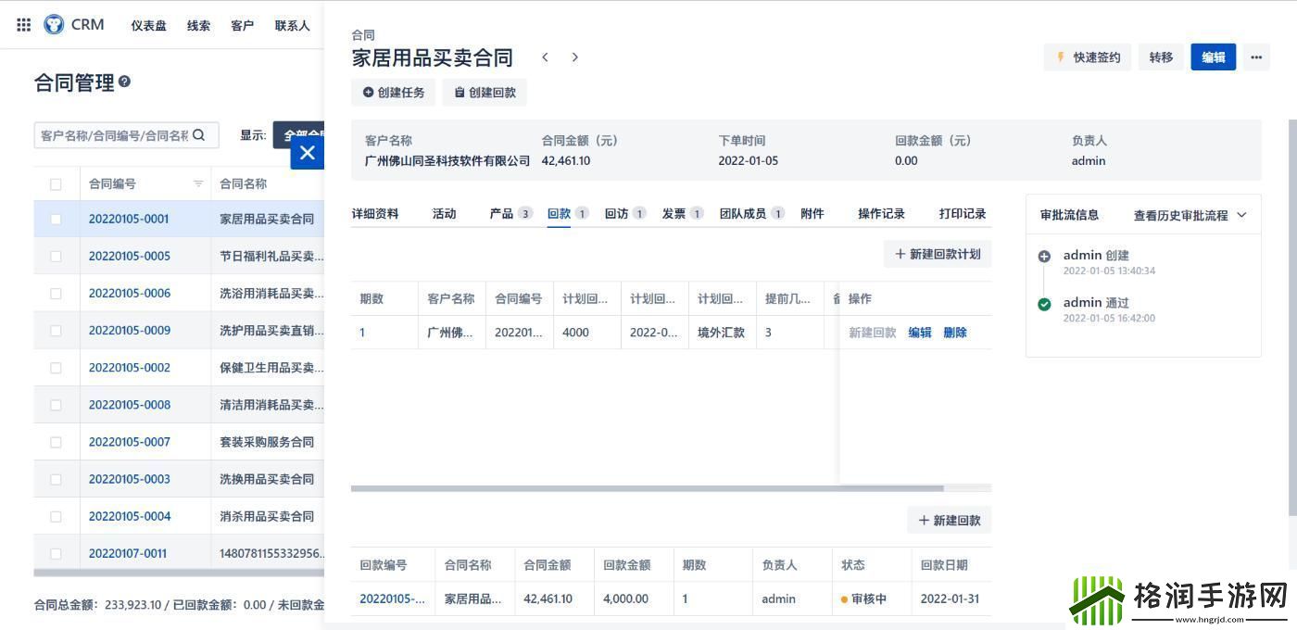Click the clipboard icon on 创建回款
Screen dimensions: 1297x630
point(460,92)
